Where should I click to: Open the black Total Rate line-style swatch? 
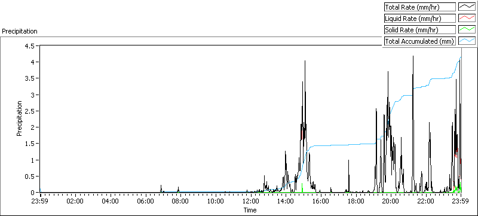tap(467, 7)
